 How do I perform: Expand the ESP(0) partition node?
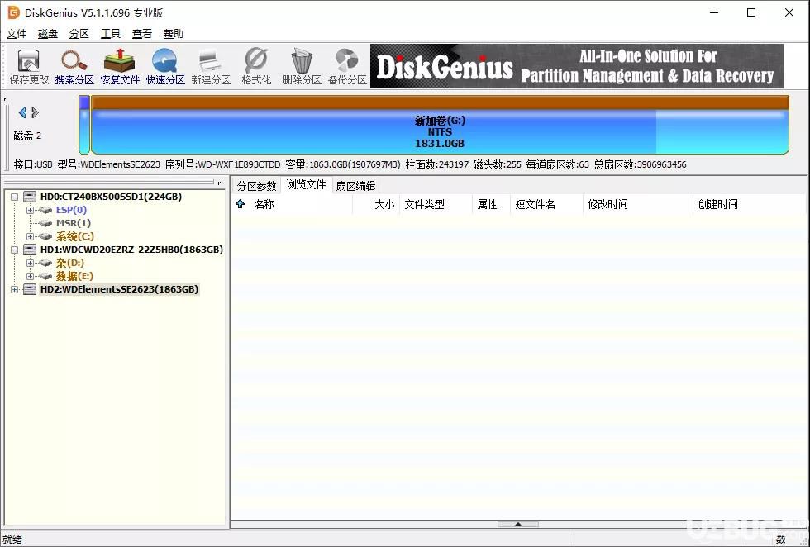[x=30, y=210]
